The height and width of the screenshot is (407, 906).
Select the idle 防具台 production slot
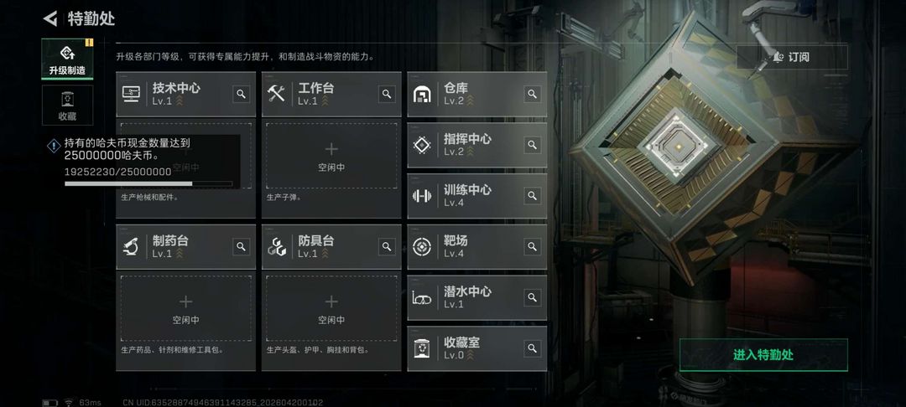point(331,308)
